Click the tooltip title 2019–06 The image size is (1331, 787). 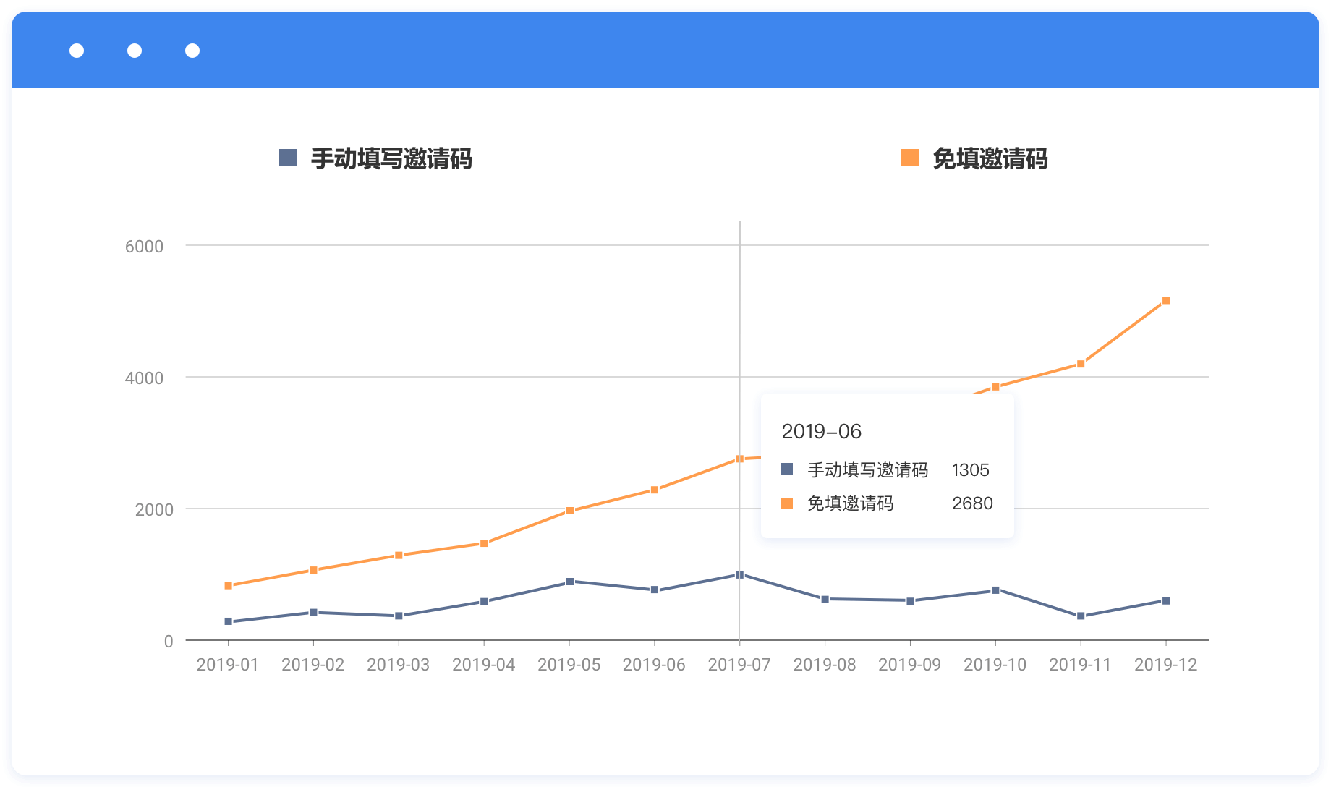click(822, 432)
